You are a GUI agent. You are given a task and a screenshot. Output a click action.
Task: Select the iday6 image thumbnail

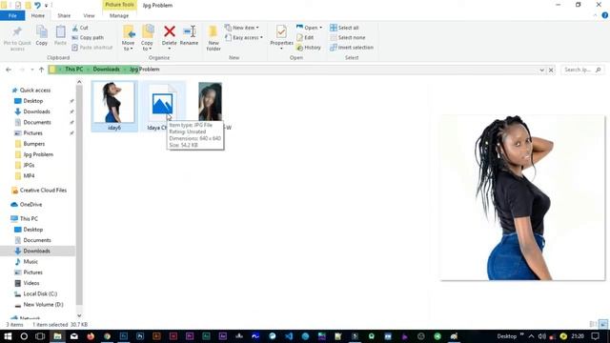point(114,103)
